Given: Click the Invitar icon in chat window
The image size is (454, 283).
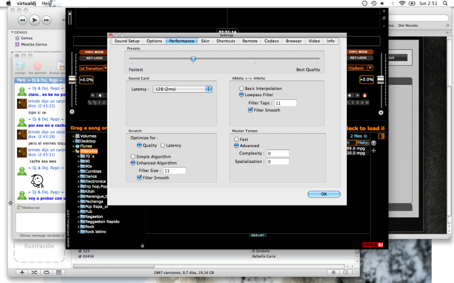Looking at the screenshot, I should click(x=20, y=66).
